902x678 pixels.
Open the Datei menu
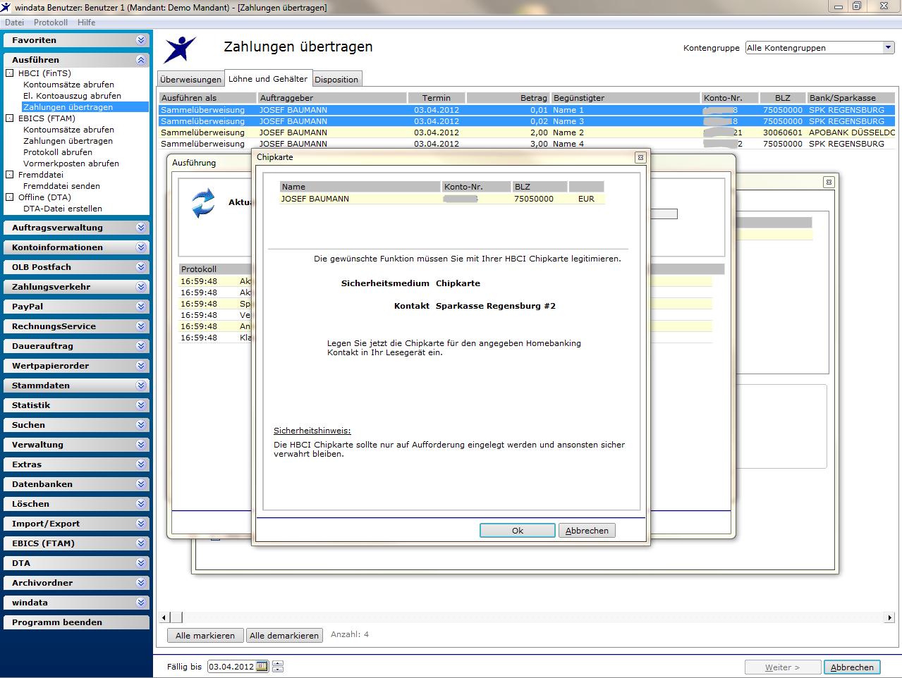pos(14,23)
